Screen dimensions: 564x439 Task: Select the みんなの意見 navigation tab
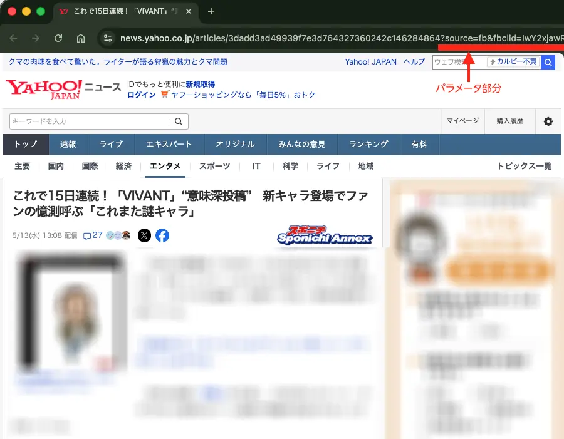(302, 145)
